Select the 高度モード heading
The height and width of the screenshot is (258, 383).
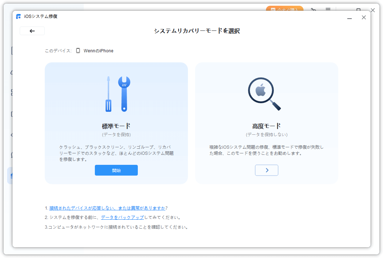click(266, 126)
